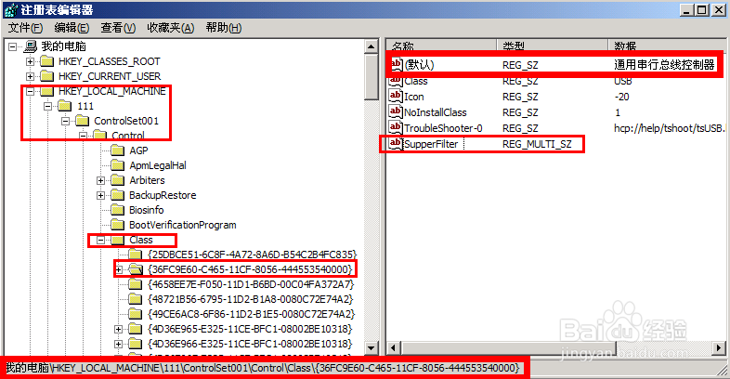Select the BootVerificationProgram key label

pyautogui.click(x=182, y=226)
